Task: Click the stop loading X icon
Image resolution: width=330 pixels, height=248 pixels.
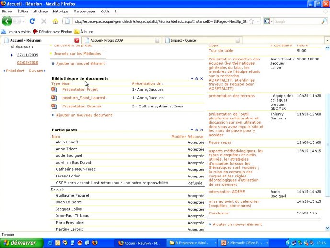Action: (x=44, y=21)
